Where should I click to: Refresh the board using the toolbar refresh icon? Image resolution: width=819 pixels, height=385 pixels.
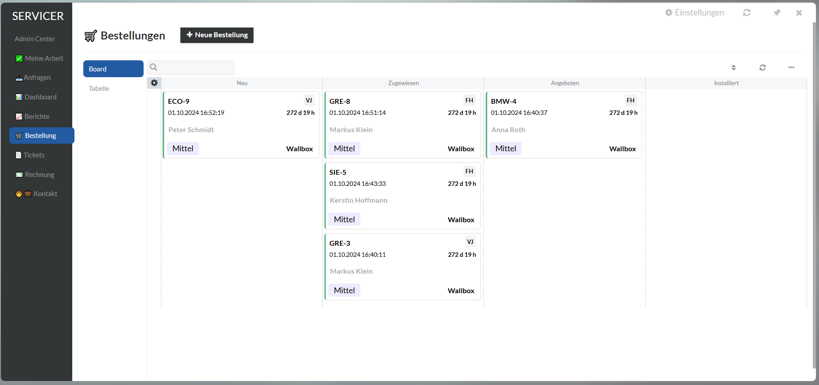pos(762,67)
